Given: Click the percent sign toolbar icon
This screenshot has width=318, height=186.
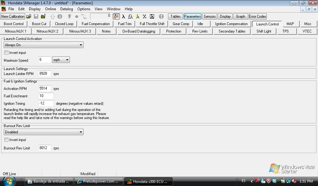Looking at the screenshot, I should coord(144,16).
